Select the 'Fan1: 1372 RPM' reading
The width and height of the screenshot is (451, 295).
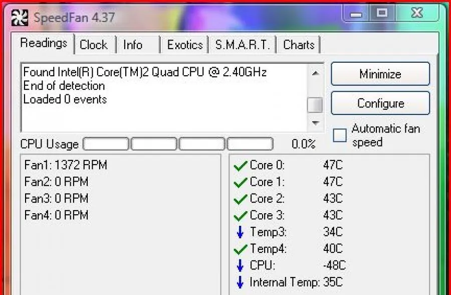point(66,166)
